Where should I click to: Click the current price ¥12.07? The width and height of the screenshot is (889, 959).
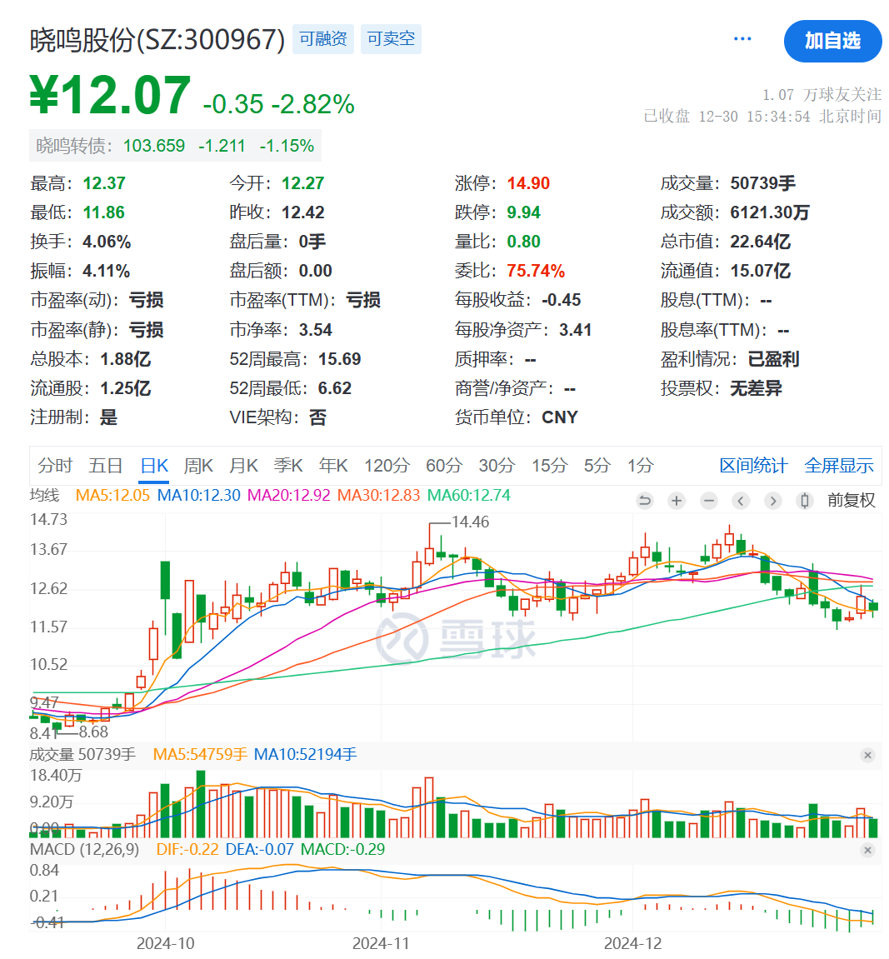pyautogui.click(x=110, y=96)
